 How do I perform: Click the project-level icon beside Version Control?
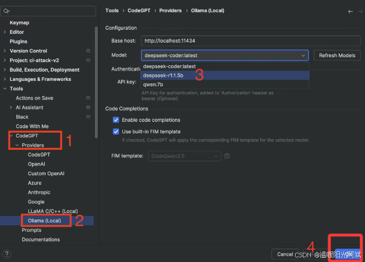click(88, 51)
